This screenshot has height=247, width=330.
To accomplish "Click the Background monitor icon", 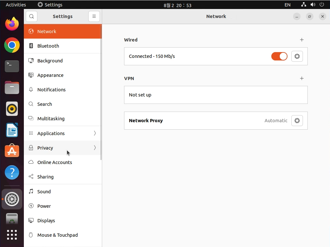I will coord(31,60).
